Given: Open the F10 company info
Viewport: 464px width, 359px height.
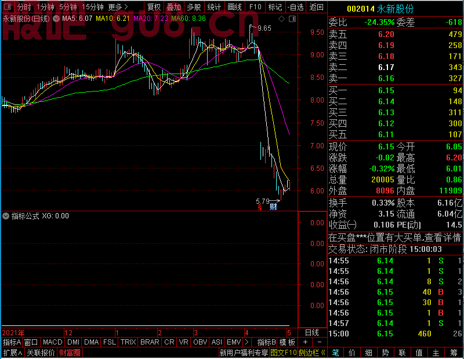Looking at the screenshot, I should [x=255, y=7].
